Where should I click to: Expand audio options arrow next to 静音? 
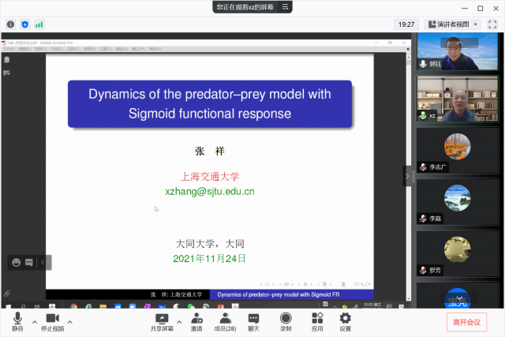[x=34, y=322]
